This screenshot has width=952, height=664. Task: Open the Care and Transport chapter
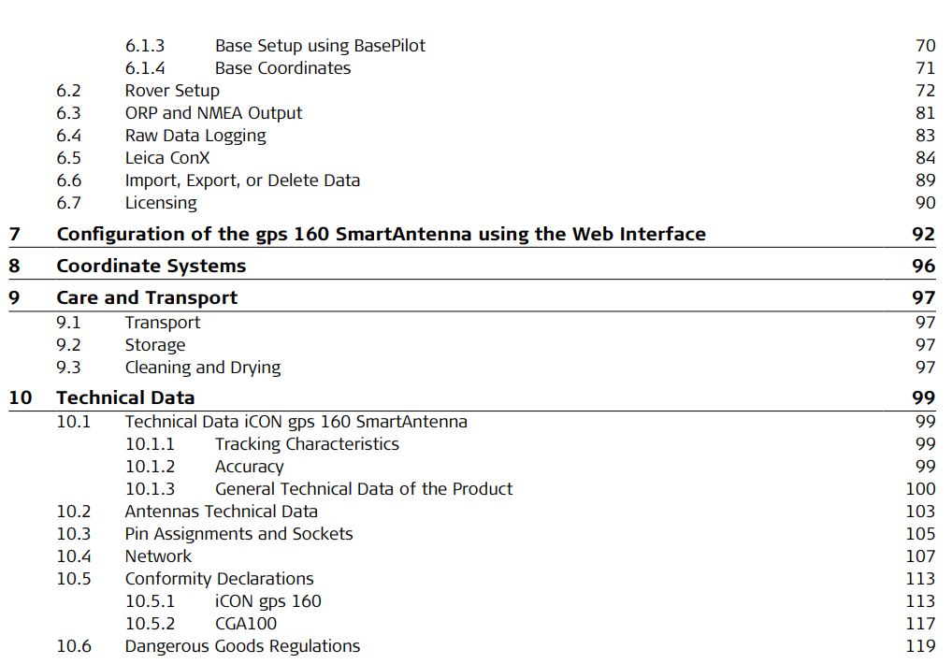pyautogui.click(x=147, y=297)
